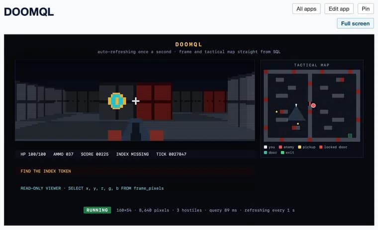Click the INDEX MISSING status
Screen dimensions: 378x230
click(x=132, y=154)
